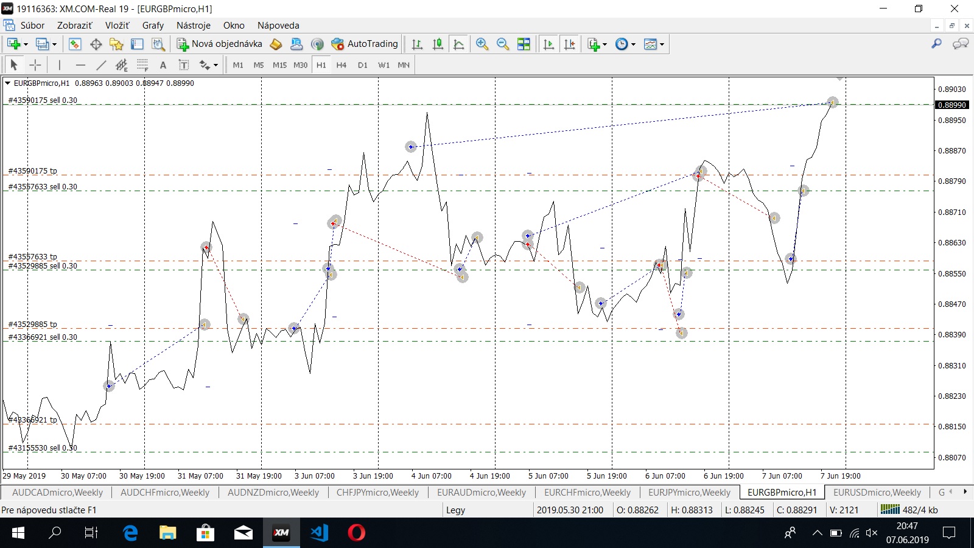Select the cursor arrow tool
This screenshot has height=548, width=974.
14,65
